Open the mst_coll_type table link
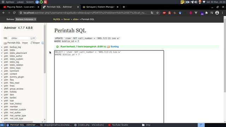This screenshot has height=127, width=226. [x=16, y=119]
